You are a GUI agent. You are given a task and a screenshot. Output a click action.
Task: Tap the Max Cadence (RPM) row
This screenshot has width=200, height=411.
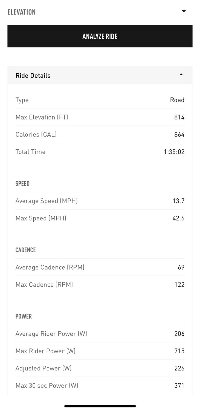coord(100,284)
